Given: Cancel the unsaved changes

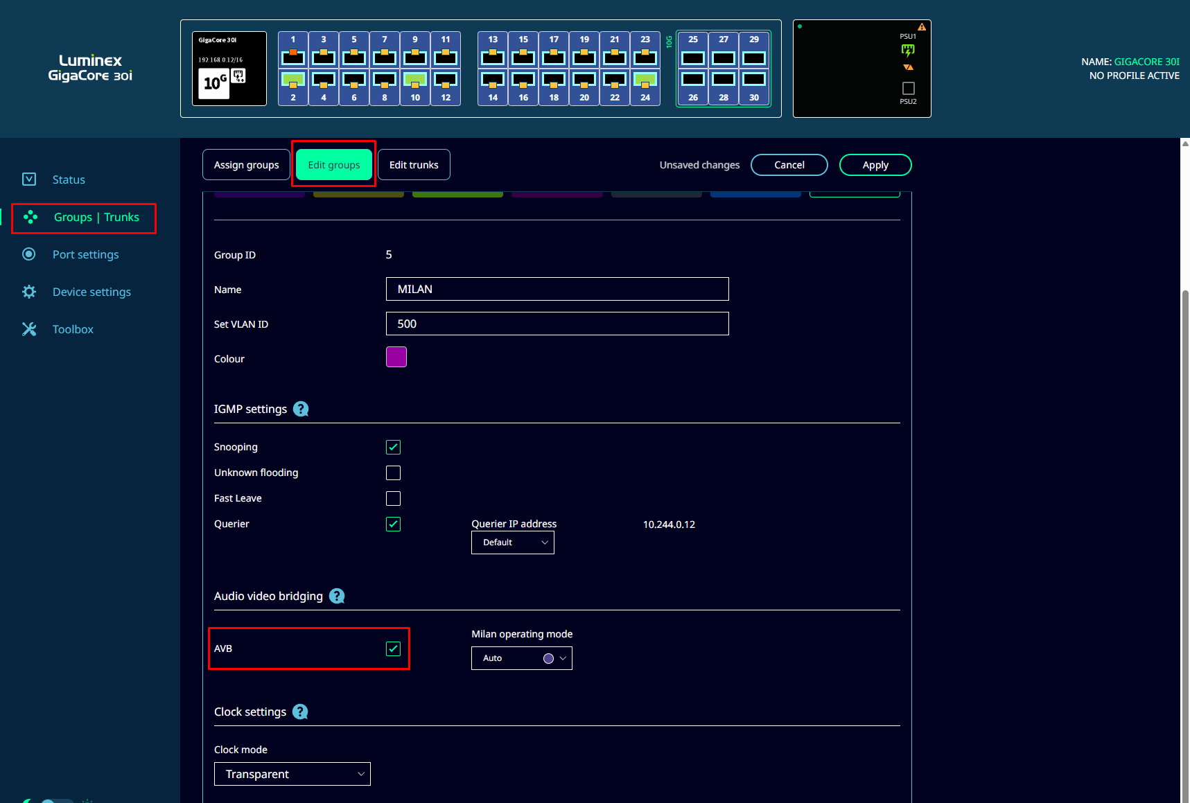Looking at the screenshot, I should click(789, 165).
